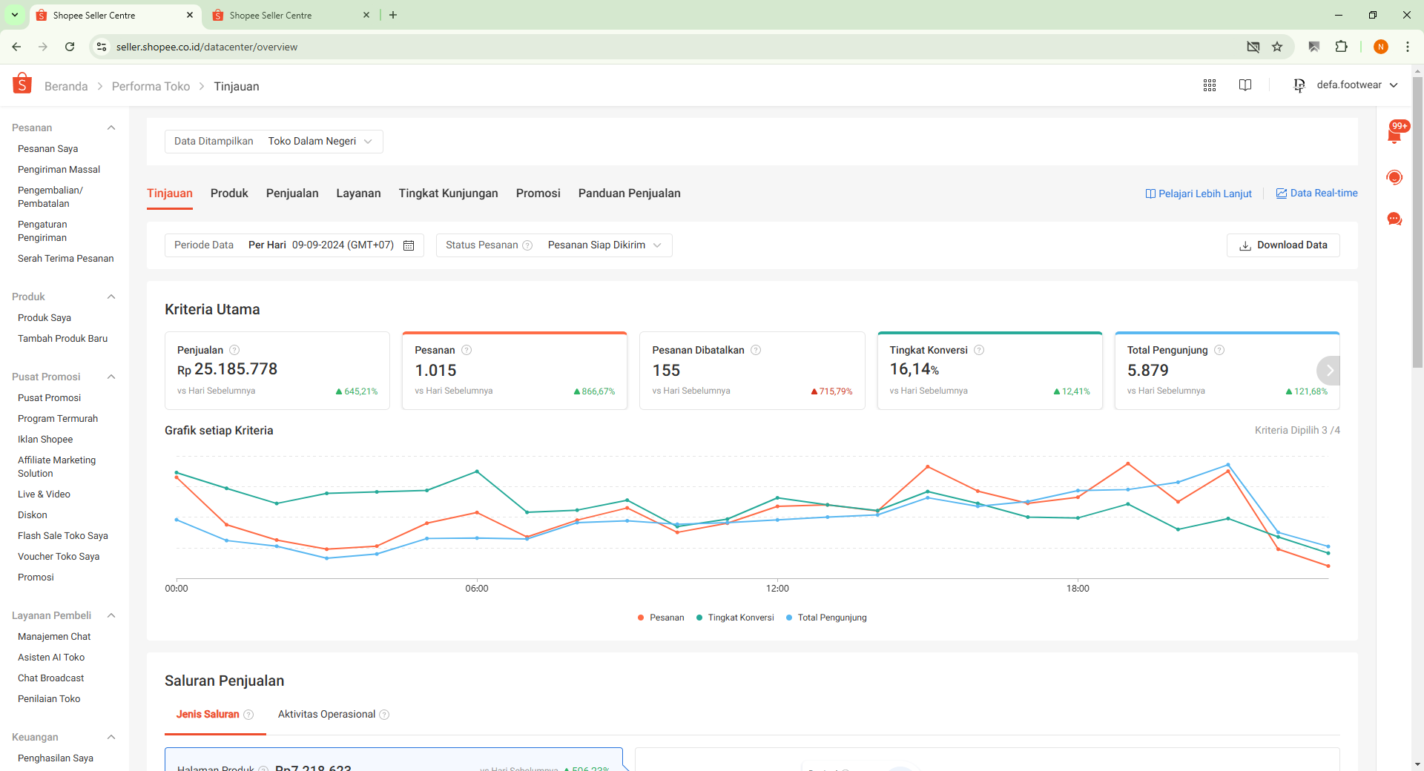Open Voucher Toko Saya in sidebar
Screen dimensions: 1424x771
[x=59, y=557]
